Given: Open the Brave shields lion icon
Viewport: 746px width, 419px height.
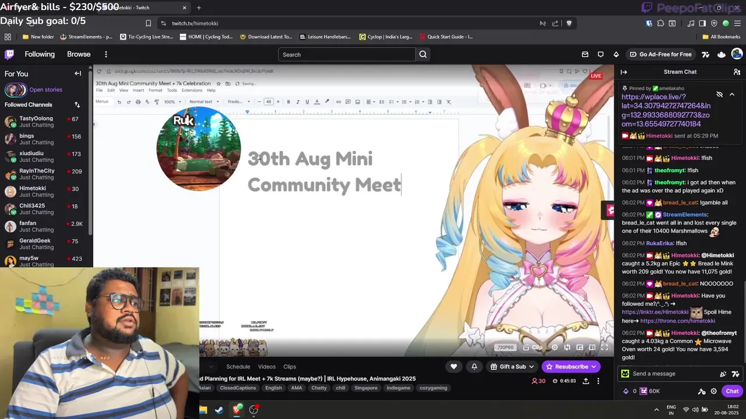Looking at the screenshot, I should click(x=569, y=23).
